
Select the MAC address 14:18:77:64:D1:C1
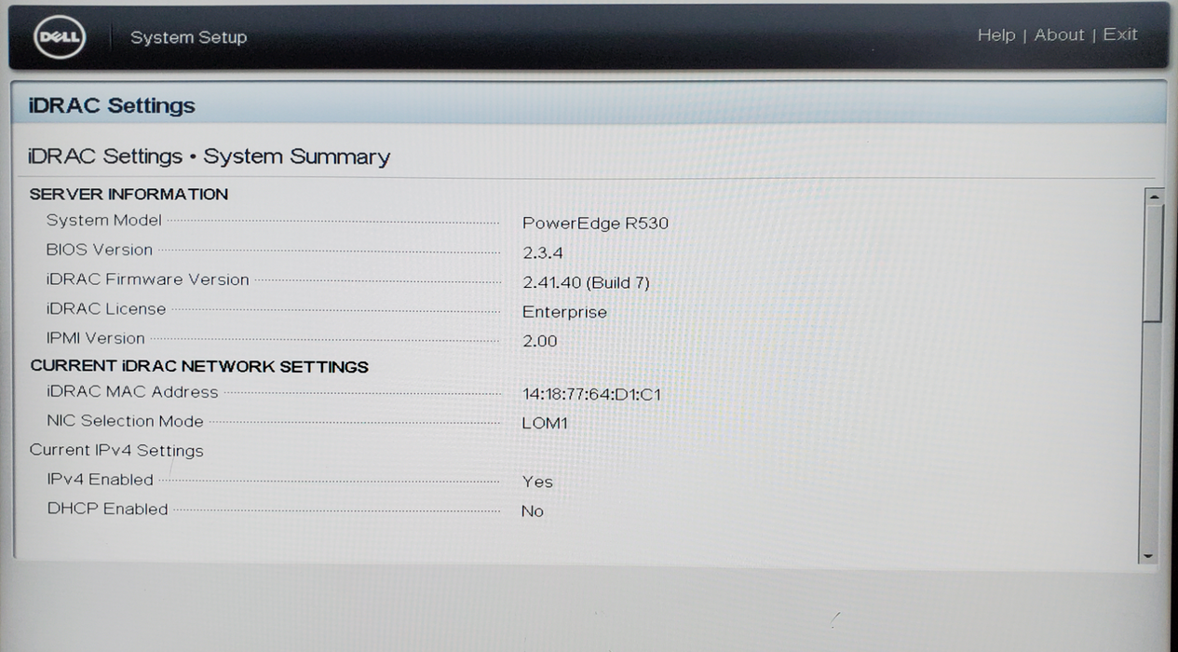pos(591,394)
